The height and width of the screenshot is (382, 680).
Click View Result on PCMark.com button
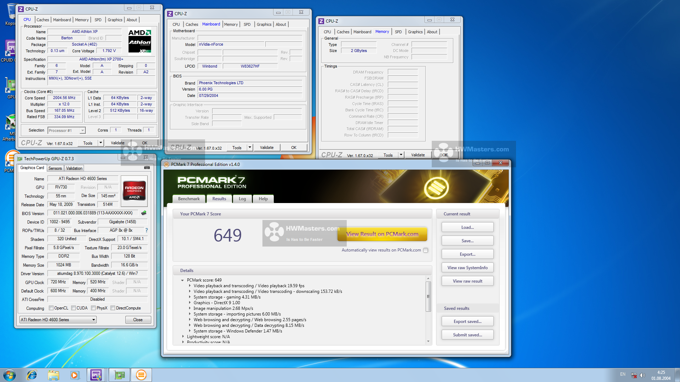tap(382, 234)
